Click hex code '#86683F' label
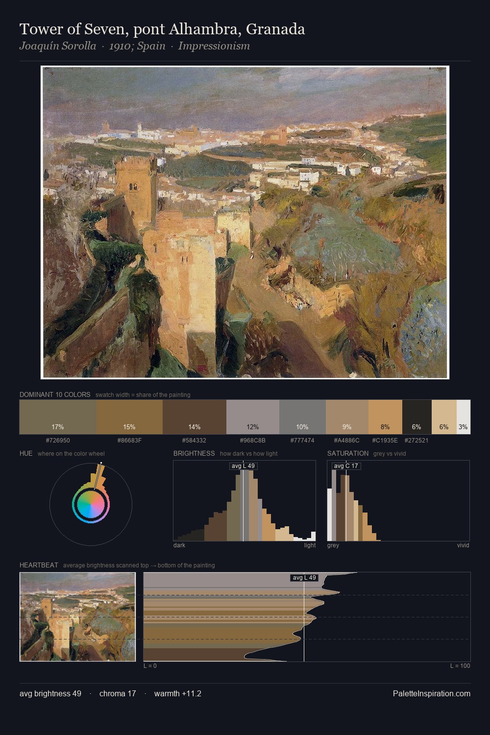This screenshot has height=735, width=490. tap(129, 440)
